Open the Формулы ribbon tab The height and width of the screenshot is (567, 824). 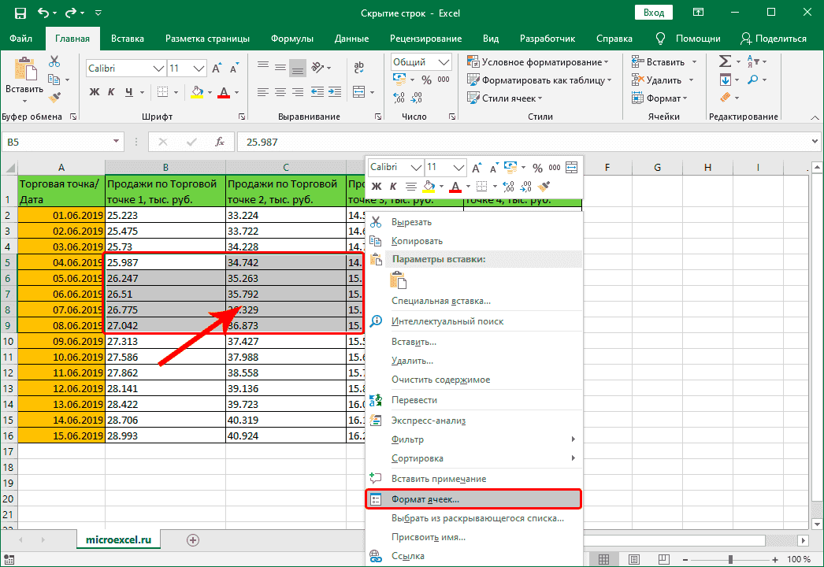(292, 39)
